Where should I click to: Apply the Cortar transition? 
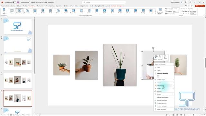click(66, 11)
